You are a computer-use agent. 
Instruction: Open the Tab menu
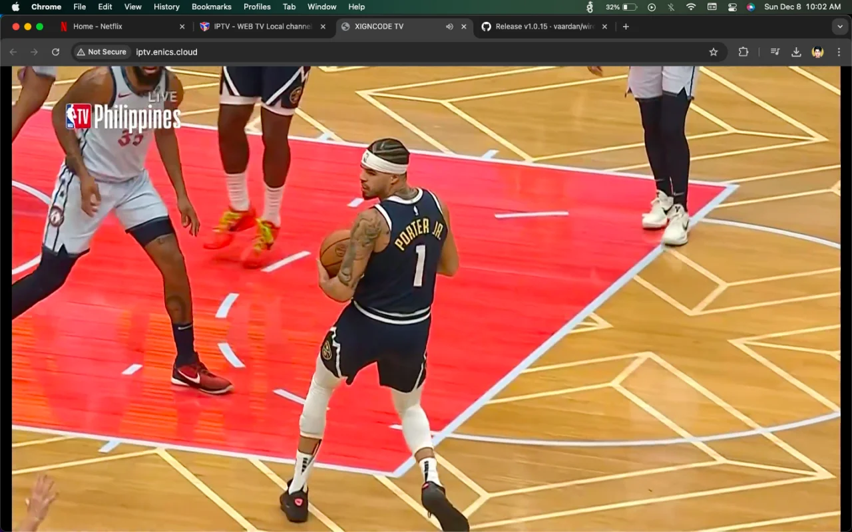[x=289, y=7]
